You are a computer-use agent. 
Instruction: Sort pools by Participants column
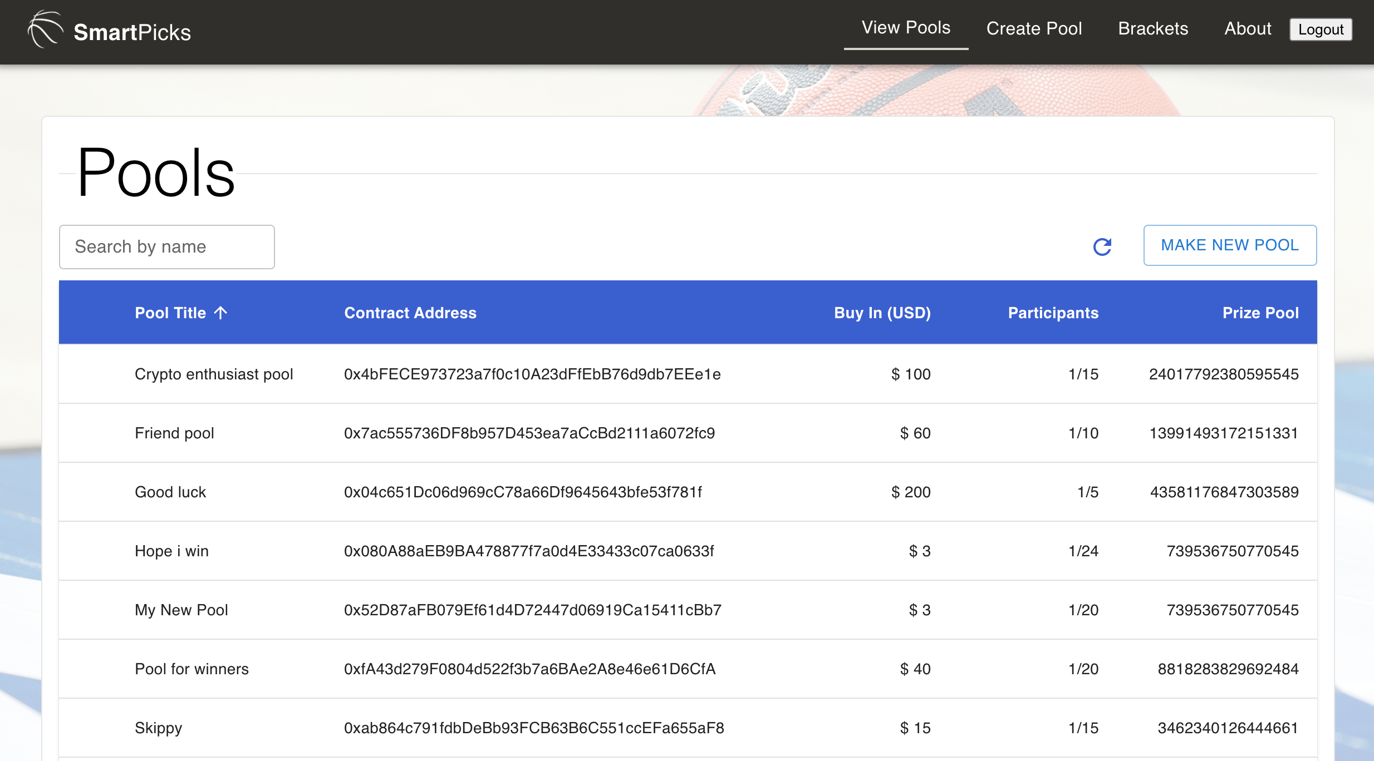(1052, 313)
